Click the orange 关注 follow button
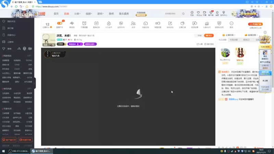The height and width of the screenshot is (154, 274). pos(209,36)
